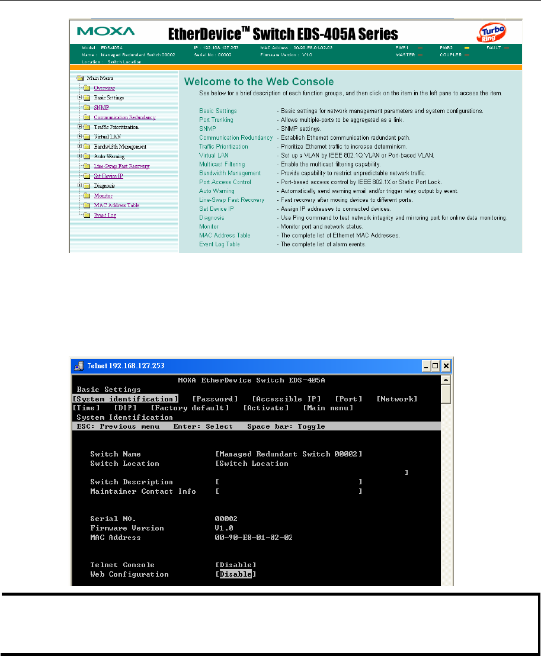Click the Switch Description field

pyautogui.click(x=289, y=482)
